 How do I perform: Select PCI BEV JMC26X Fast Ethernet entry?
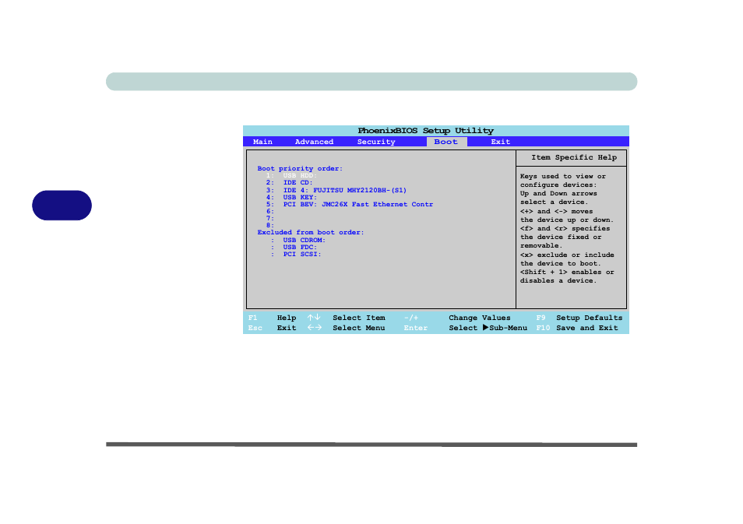(349, 204)
